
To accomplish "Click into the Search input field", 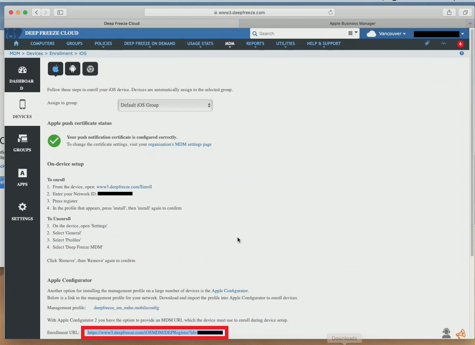I will pos(302,34).
